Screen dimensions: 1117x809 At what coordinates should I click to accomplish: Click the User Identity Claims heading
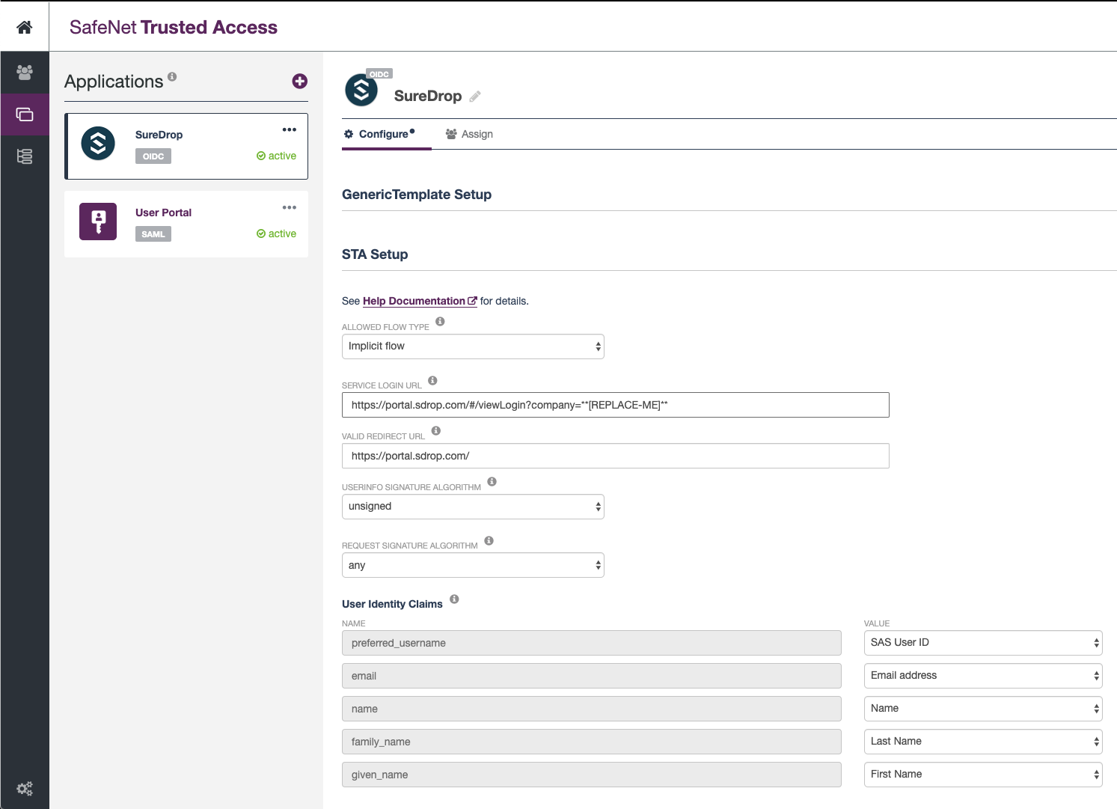tap(392, 604)
